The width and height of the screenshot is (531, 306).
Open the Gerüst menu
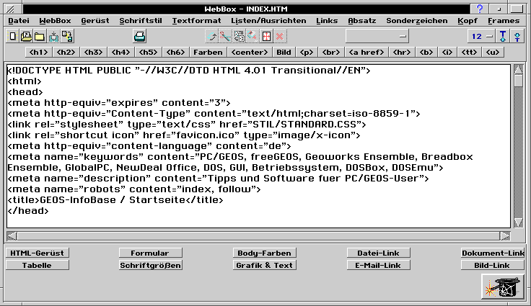tap(95, 21)
